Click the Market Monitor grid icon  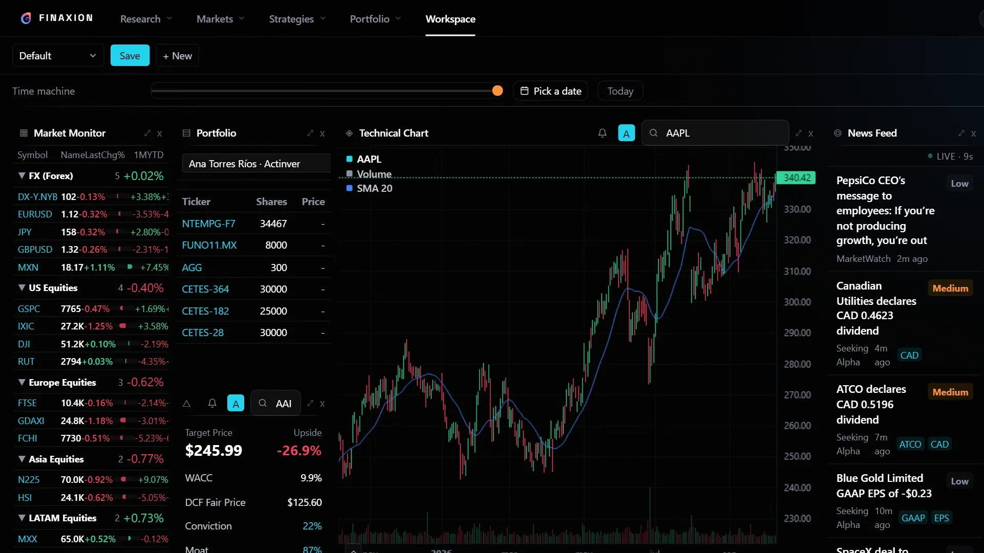point(24,133)
